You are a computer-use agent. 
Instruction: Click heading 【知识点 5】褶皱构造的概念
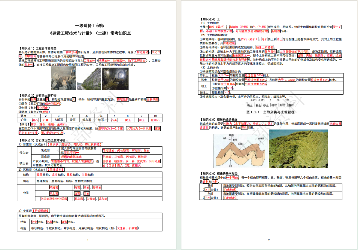pos(219,120)
